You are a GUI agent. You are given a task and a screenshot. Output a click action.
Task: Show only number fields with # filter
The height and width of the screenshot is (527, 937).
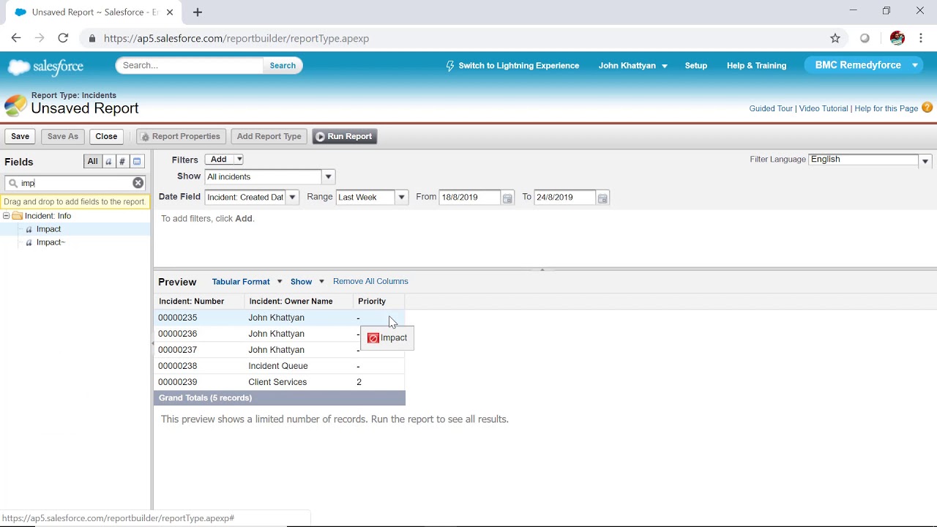[x=122, y=161]
